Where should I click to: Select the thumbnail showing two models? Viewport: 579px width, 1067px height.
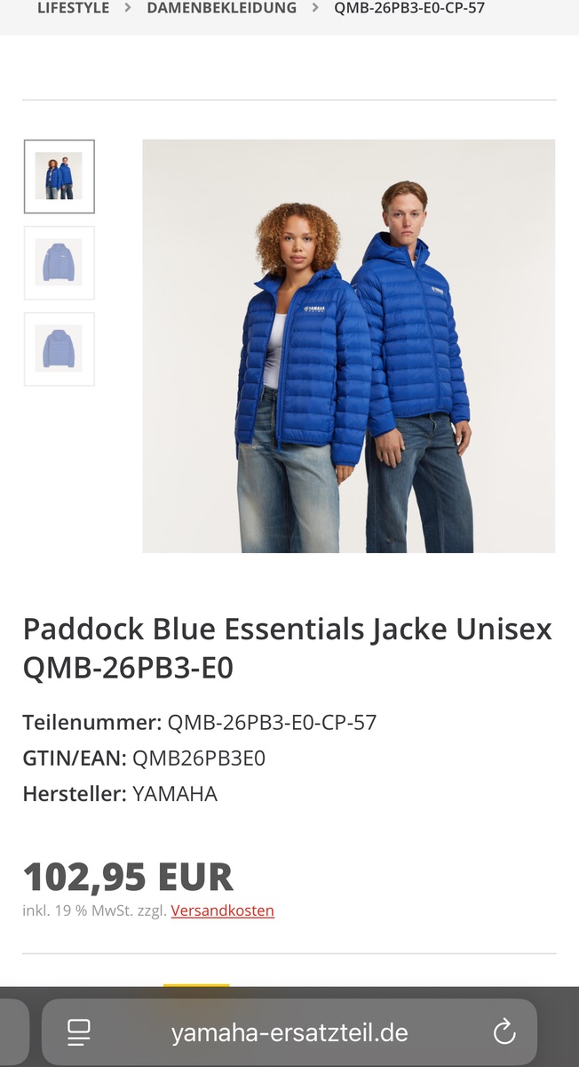[x=59, y=176]
